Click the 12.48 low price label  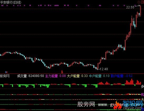click(104, 69)
